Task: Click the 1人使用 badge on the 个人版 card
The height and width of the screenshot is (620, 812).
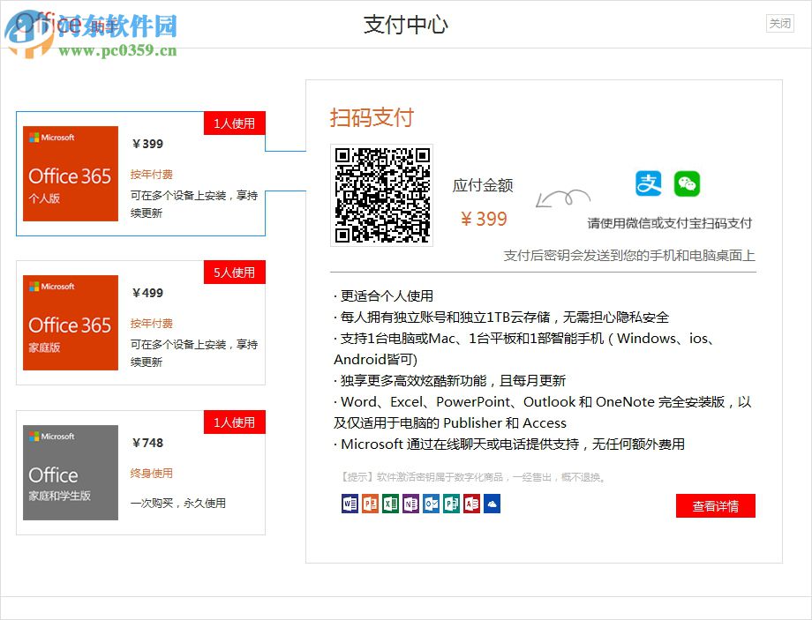Action: coord(234,123)
